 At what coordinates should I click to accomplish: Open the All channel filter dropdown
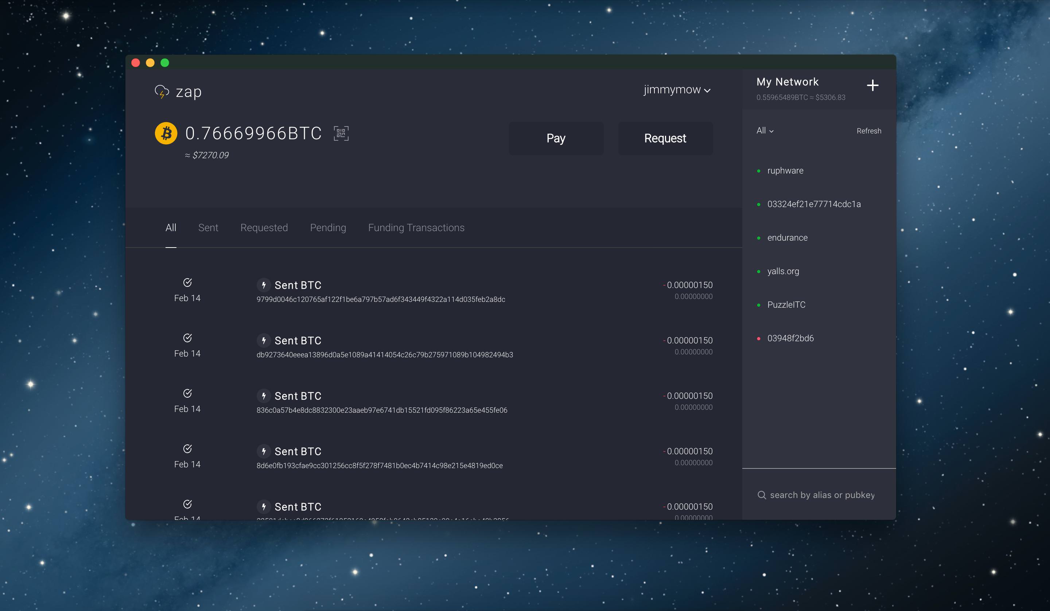(x=765, y=131)
